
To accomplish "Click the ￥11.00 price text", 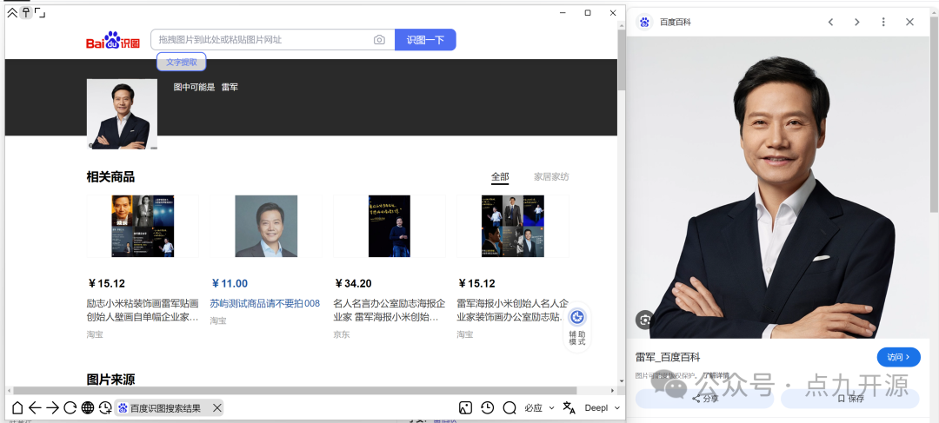I will (230, 284).
